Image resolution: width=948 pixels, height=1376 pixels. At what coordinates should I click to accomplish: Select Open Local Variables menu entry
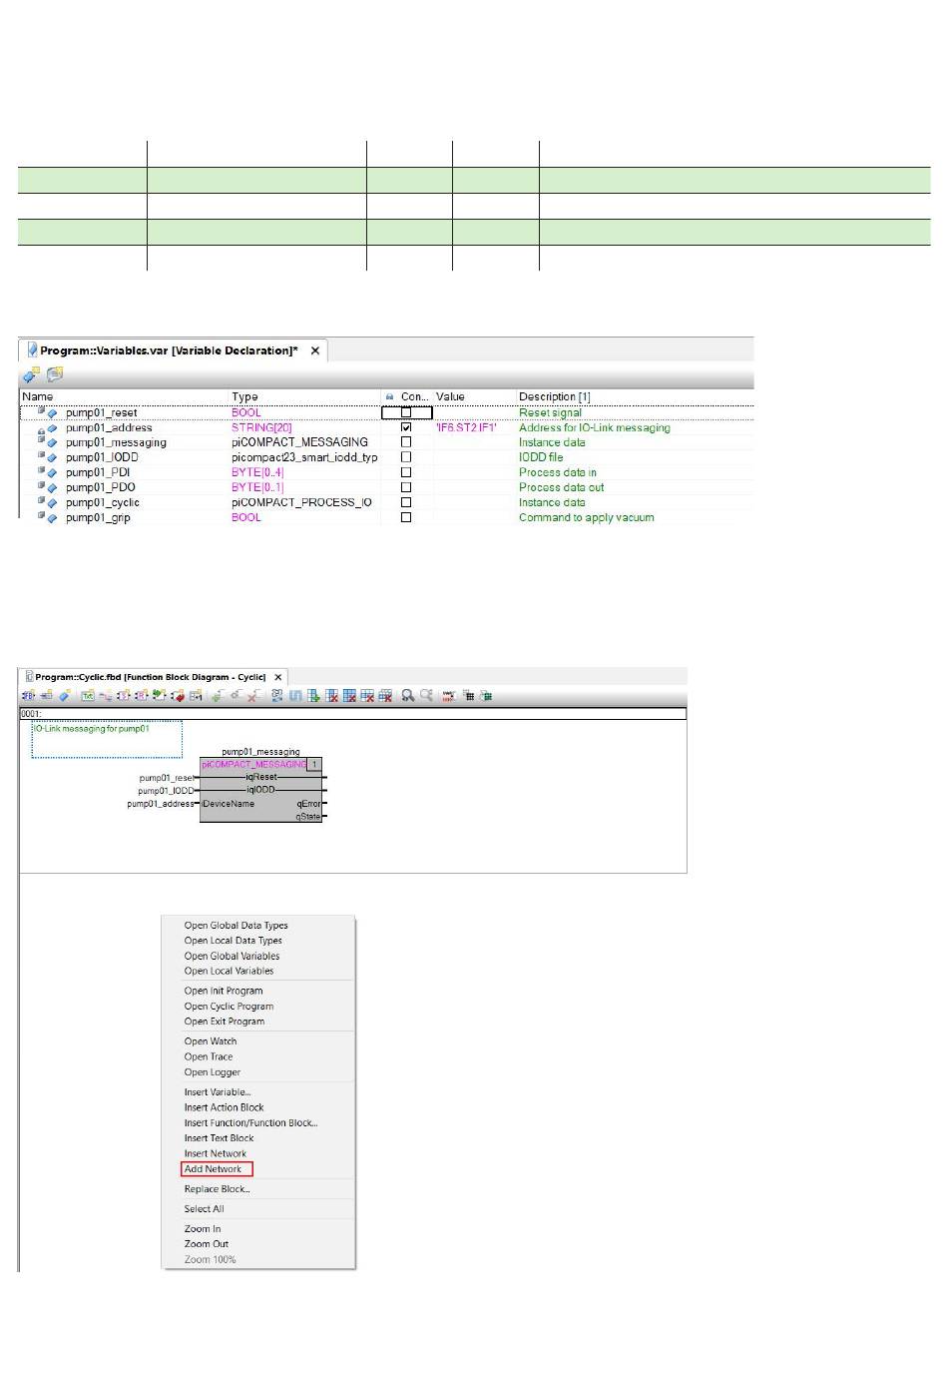[x=229, y=971]
